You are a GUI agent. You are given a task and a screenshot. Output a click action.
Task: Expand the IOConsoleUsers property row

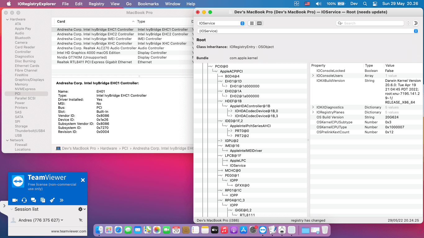coord(313,76)
